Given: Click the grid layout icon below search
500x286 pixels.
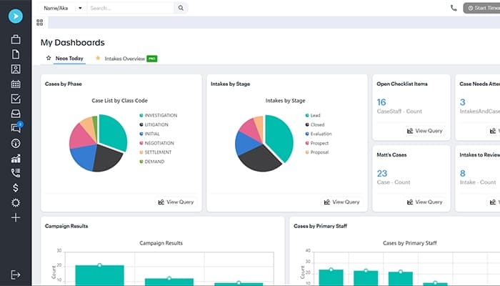Looking at the screenshot, I should click(x=39, y=22).
